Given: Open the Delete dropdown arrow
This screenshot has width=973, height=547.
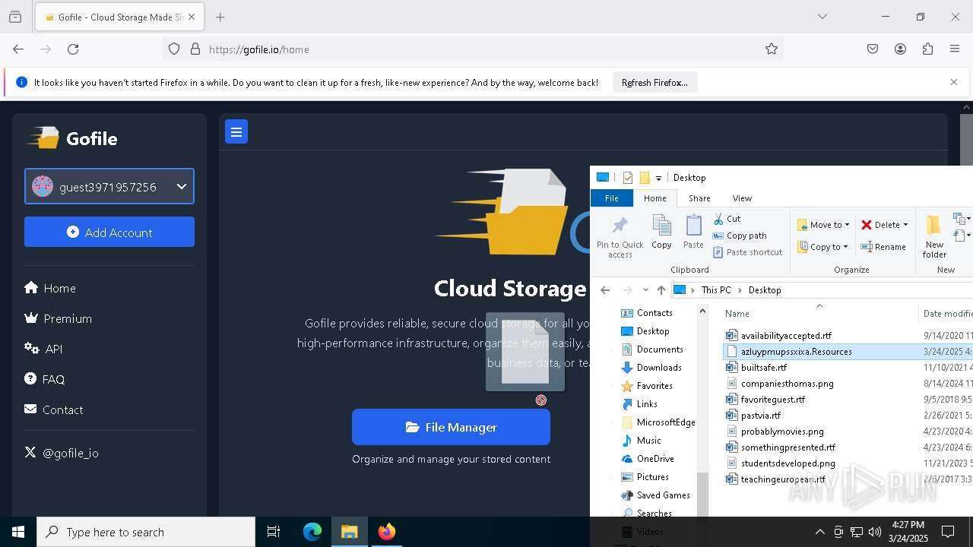Looking at the screenshot, I should (x=905, y=225).
